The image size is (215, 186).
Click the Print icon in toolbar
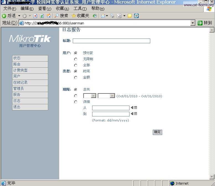tap(112, 16)
